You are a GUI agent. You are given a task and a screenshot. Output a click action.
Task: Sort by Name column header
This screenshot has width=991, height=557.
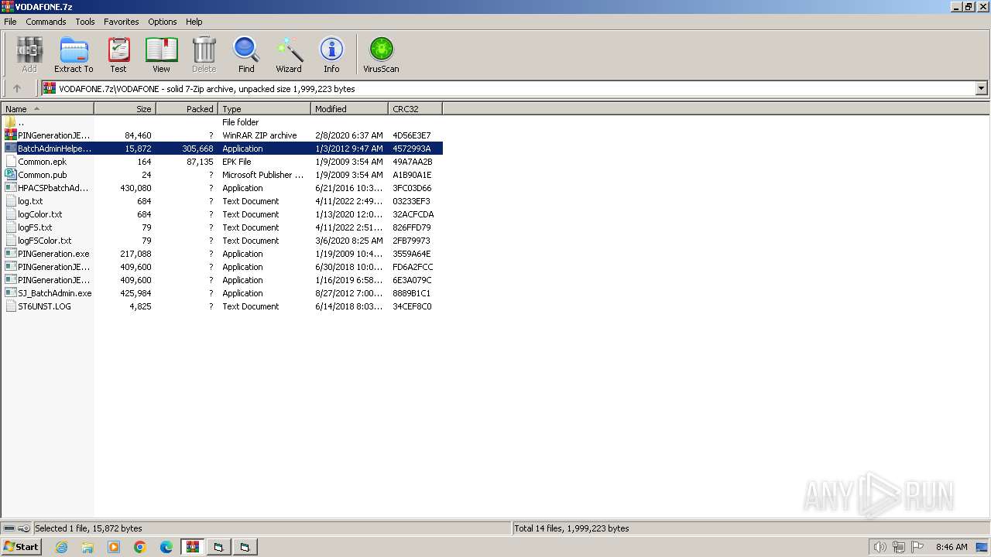(47, 109)
